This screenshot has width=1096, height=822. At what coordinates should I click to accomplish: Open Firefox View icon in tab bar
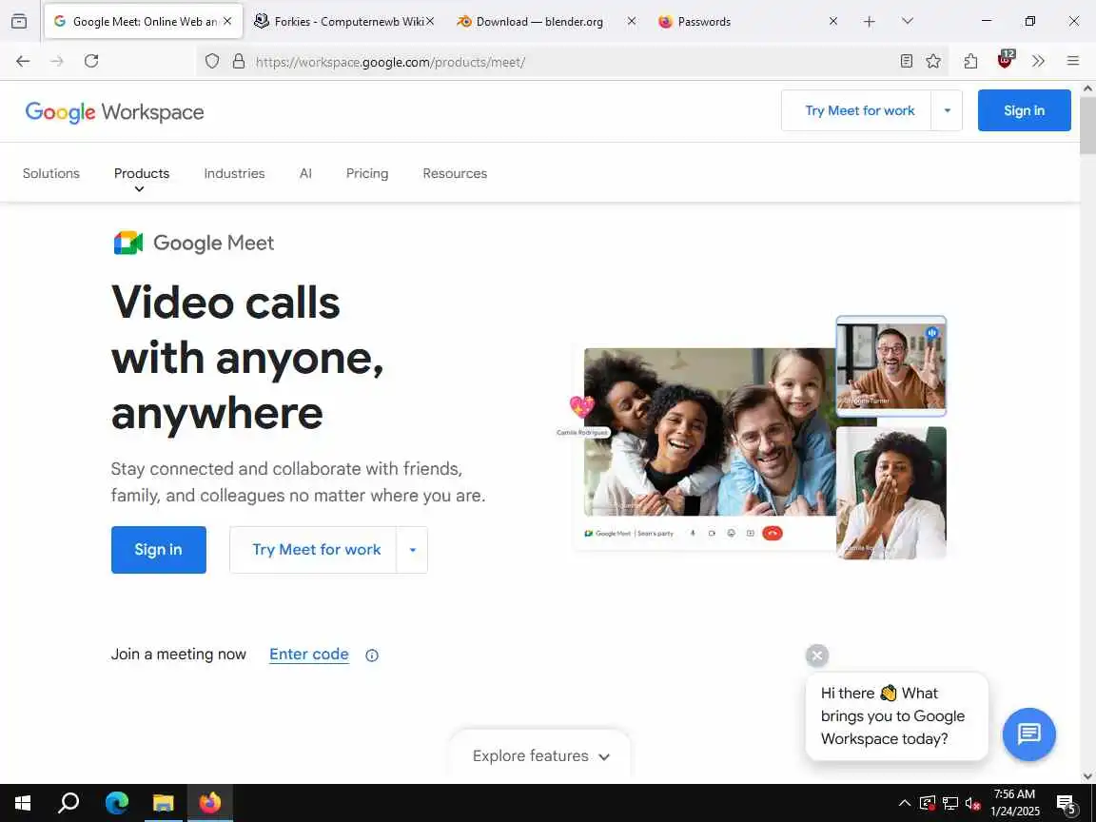pos(19,21)
